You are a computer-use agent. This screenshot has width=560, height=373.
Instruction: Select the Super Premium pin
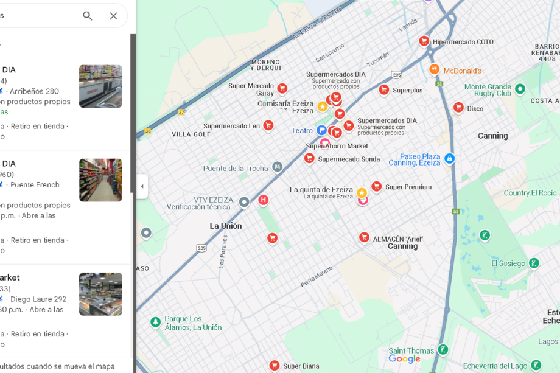376,186
